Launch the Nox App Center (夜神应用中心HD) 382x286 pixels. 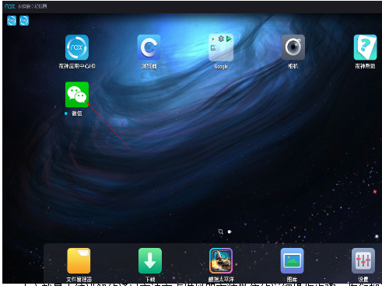[x=77, y=47]
